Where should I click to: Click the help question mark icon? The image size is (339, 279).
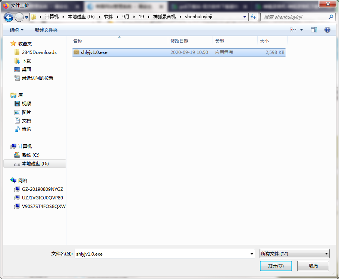(327, 30)
